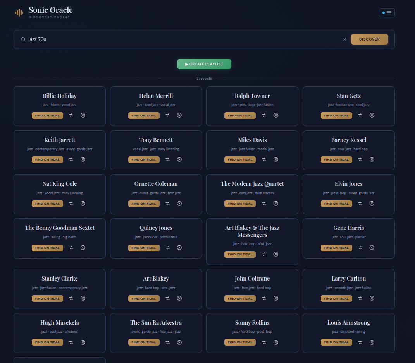Remove Helen Merrill card
The height and width of the screenshot is (363, 415).
pyautogui.click(x=179, y=115)
